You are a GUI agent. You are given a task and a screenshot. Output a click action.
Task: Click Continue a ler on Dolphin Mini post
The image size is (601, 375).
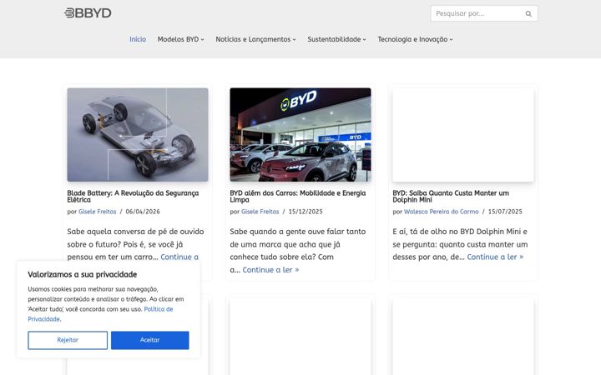tap(495, 257)
